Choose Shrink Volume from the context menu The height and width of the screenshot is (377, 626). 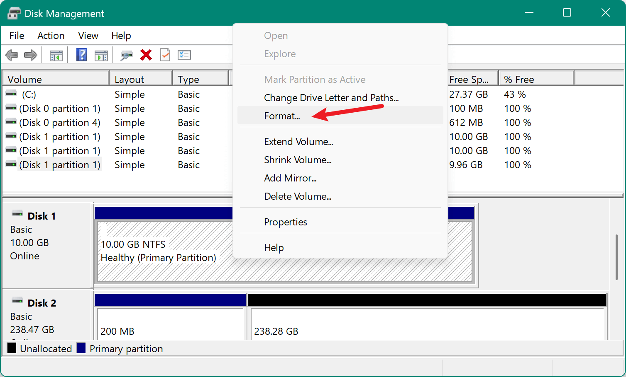(298, 160)
